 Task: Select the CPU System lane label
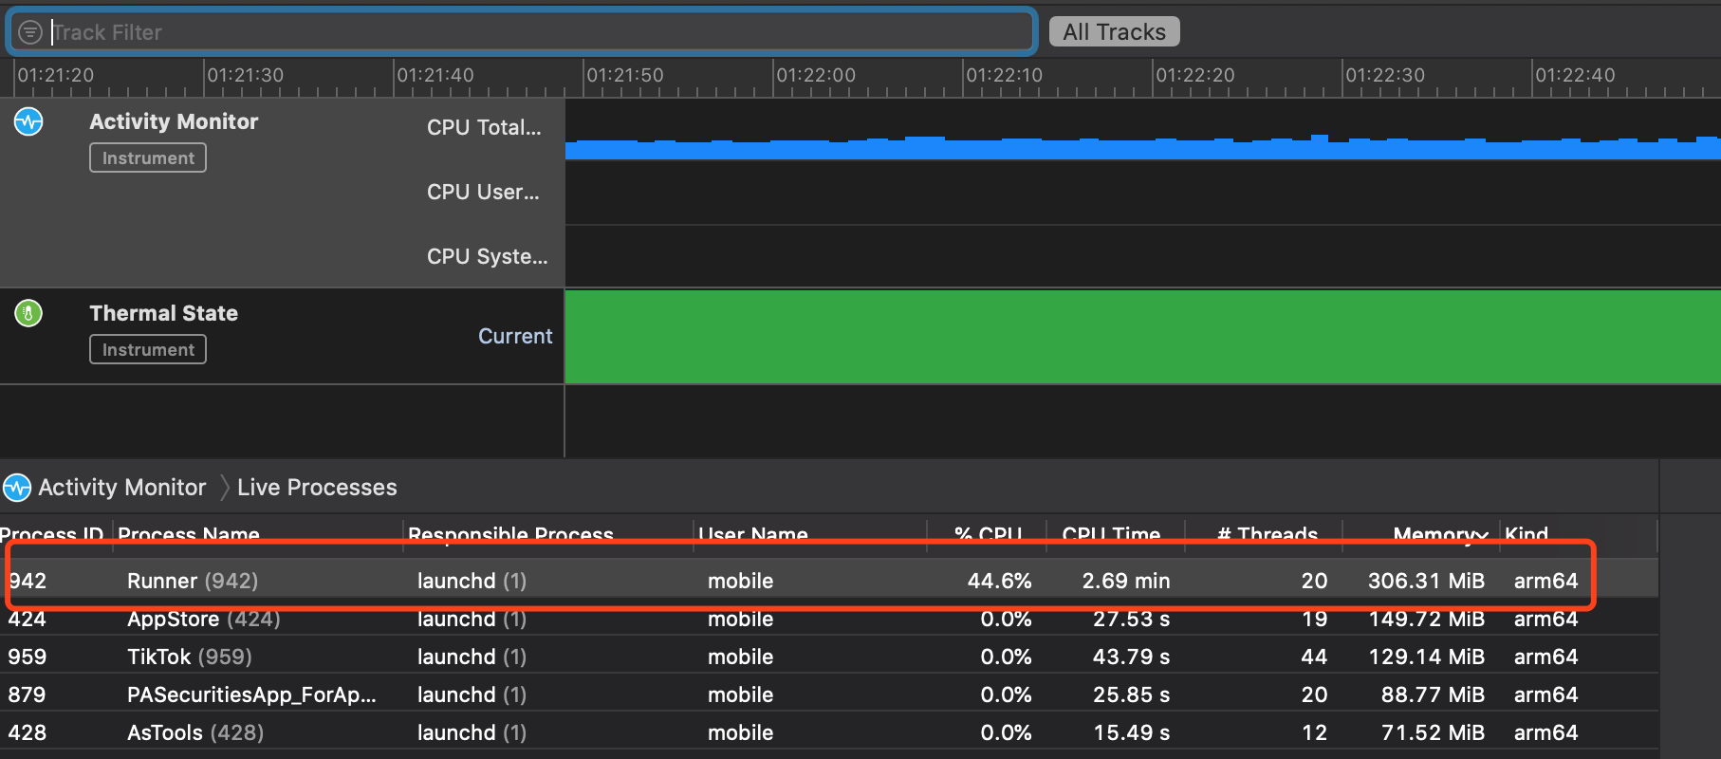[x=487, y=256]
